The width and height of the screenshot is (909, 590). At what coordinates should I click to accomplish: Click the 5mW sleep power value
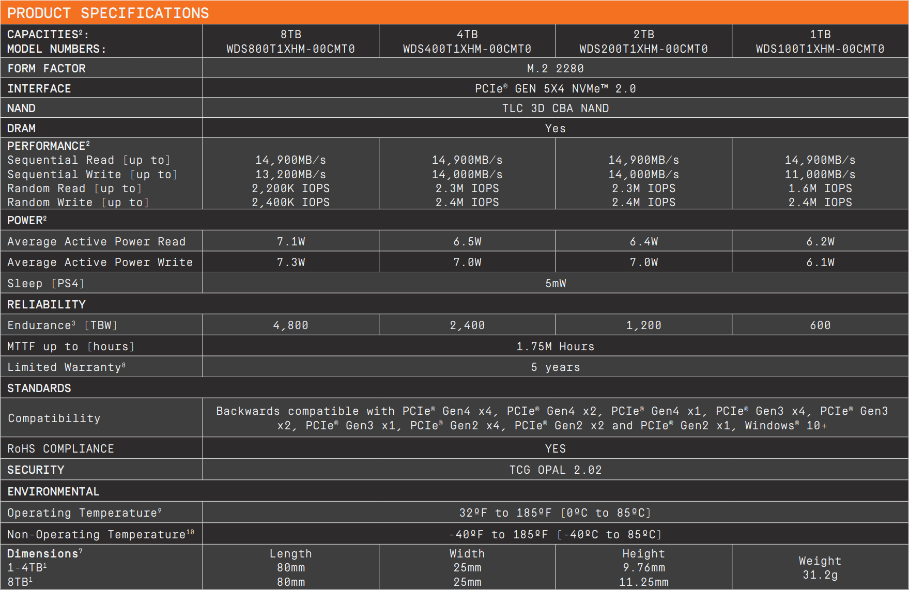tap(556, 283)
